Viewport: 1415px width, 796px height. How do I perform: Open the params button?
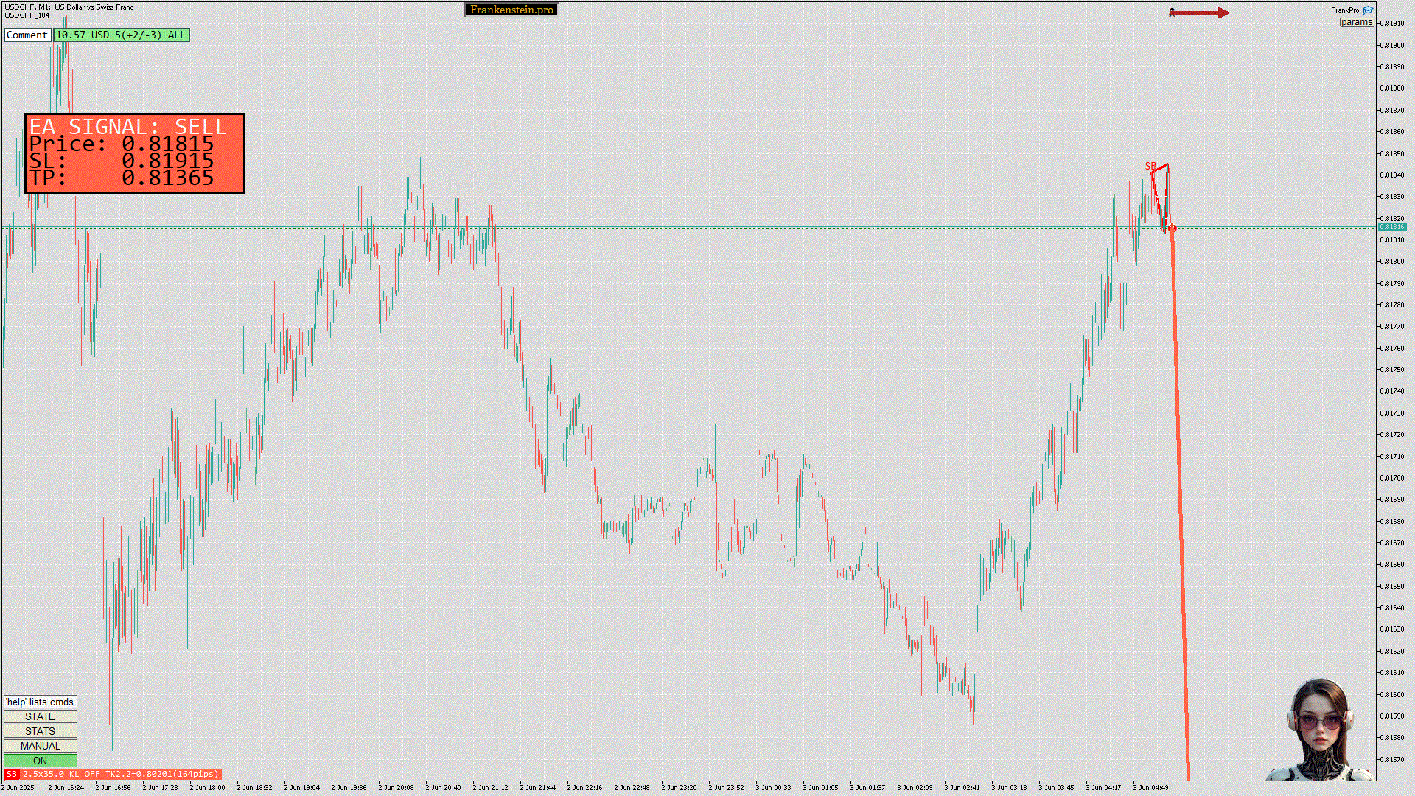[x=1356, y=22]
